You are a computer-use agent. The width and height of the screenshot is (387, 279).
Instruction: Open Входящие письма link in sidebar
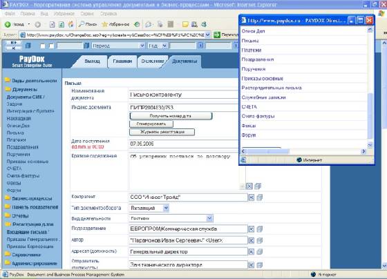click(27, 232)
